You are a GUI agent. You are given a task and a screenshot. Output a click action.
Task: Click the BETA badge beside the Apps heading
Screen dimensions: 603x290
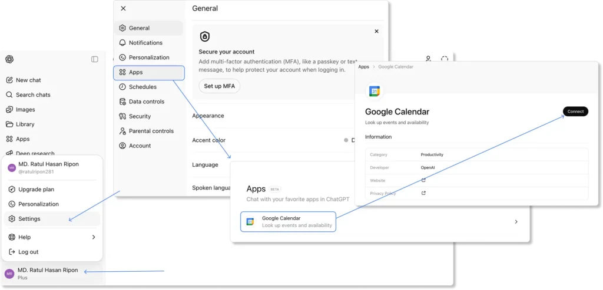[274, 190]
